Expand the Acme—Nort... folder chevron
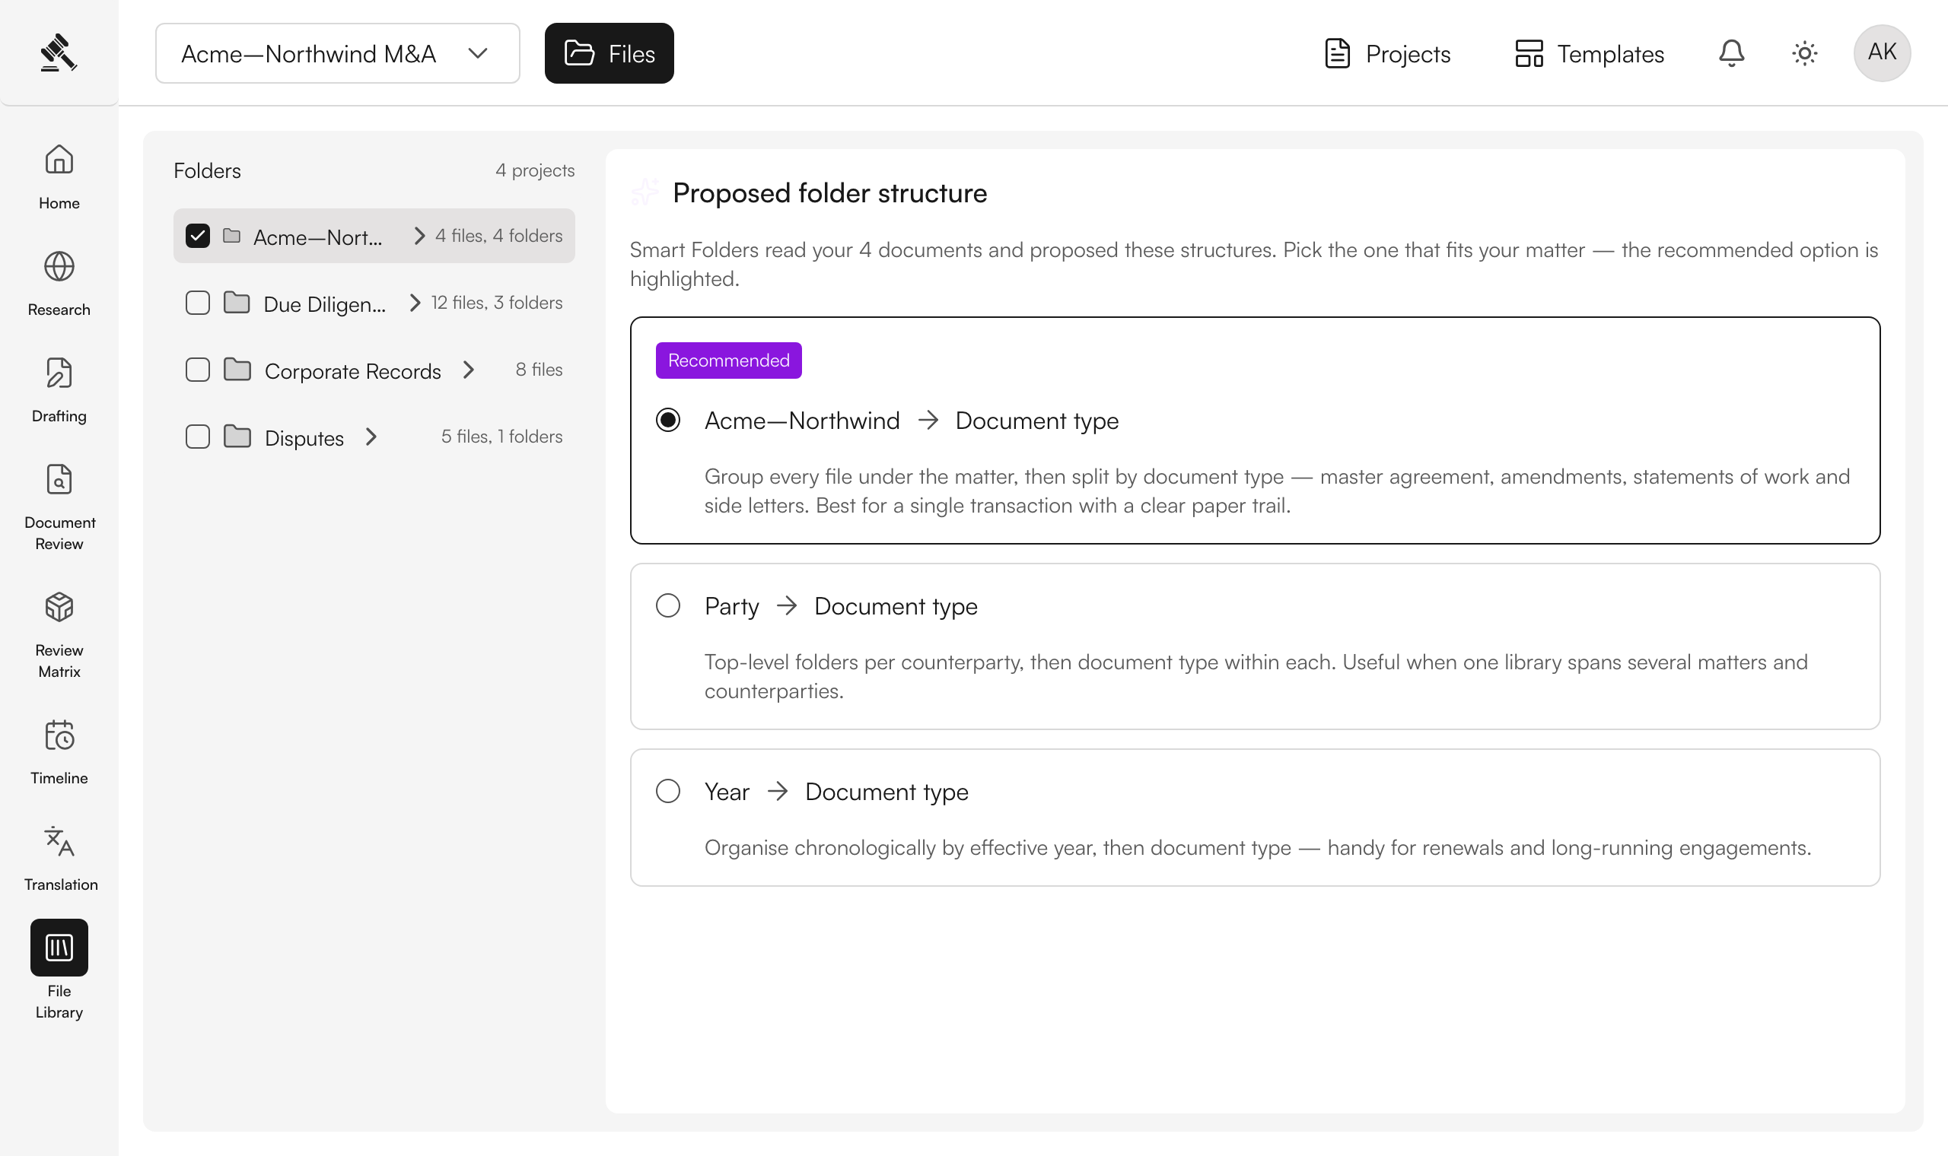 tap(419, 235)
